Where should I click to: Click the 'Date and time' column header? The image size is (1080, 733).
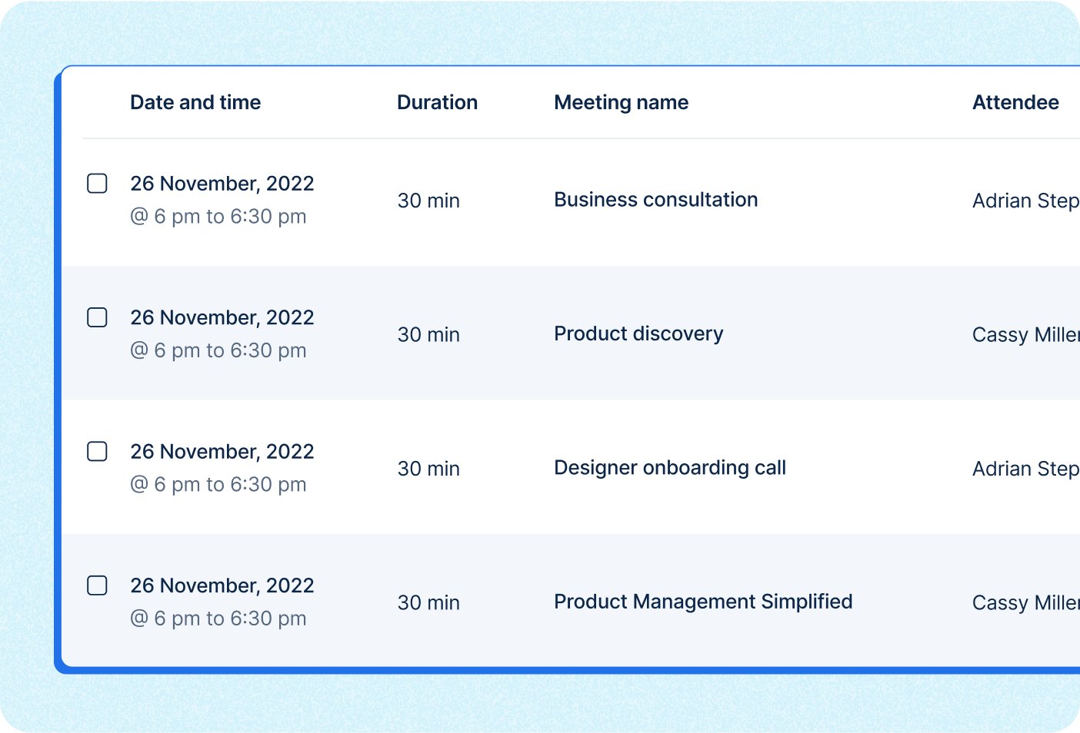coord(195,102)
